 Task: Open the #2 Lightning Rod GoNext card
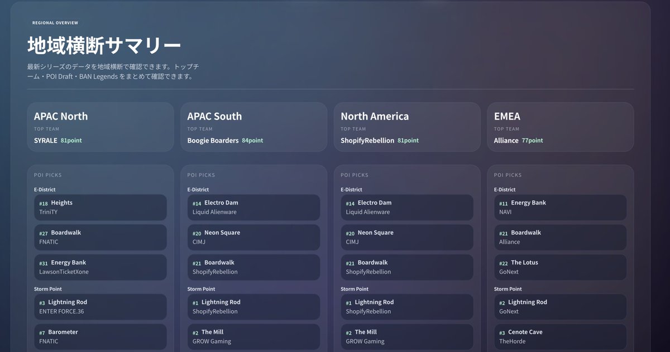[561, 307]
